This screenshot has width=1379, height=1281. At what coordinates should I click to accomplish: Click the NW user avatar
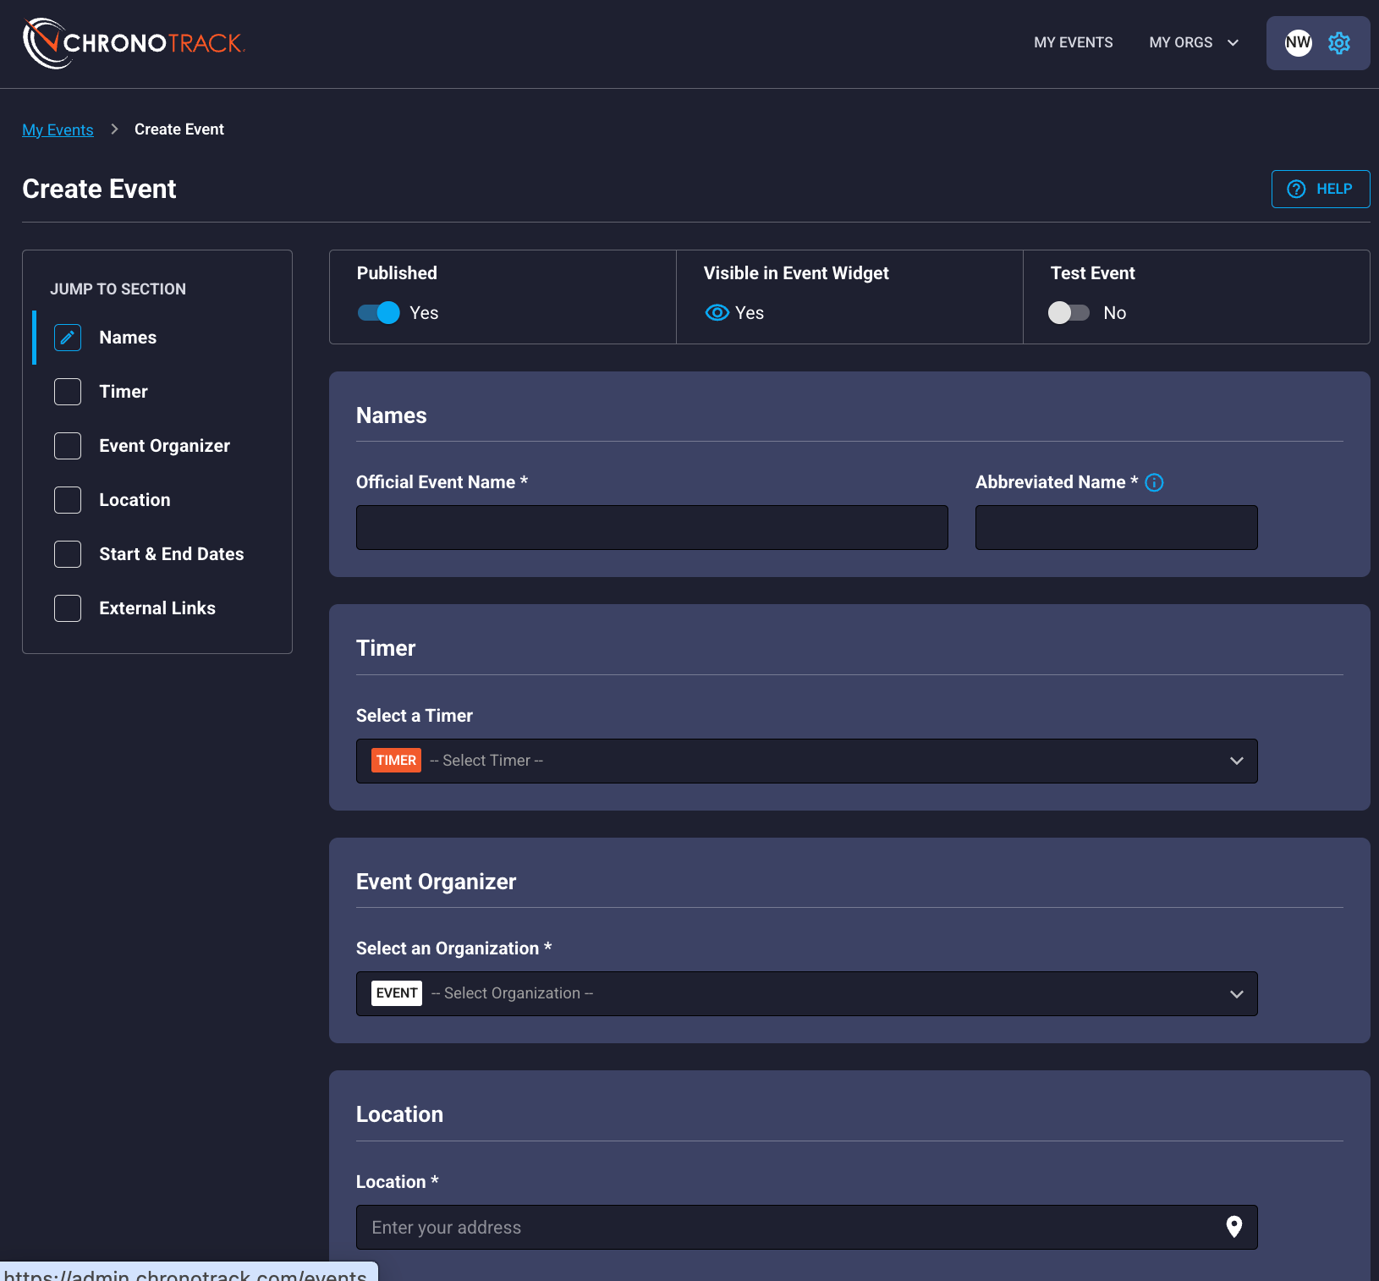coord(1298,43)
